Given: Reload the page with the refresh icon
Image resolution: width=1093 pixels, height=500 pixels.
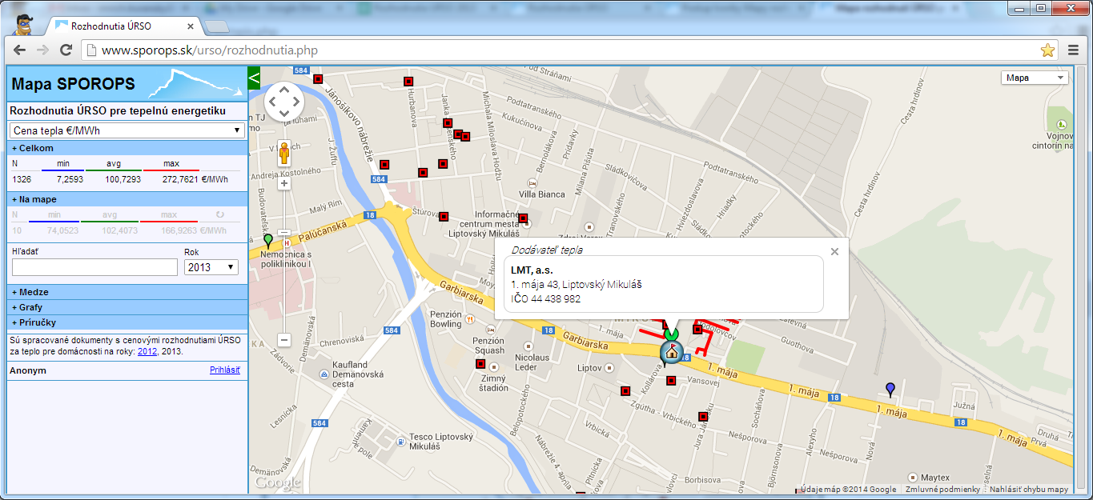Looking at the screenshot, I should [x=66, y=50].
